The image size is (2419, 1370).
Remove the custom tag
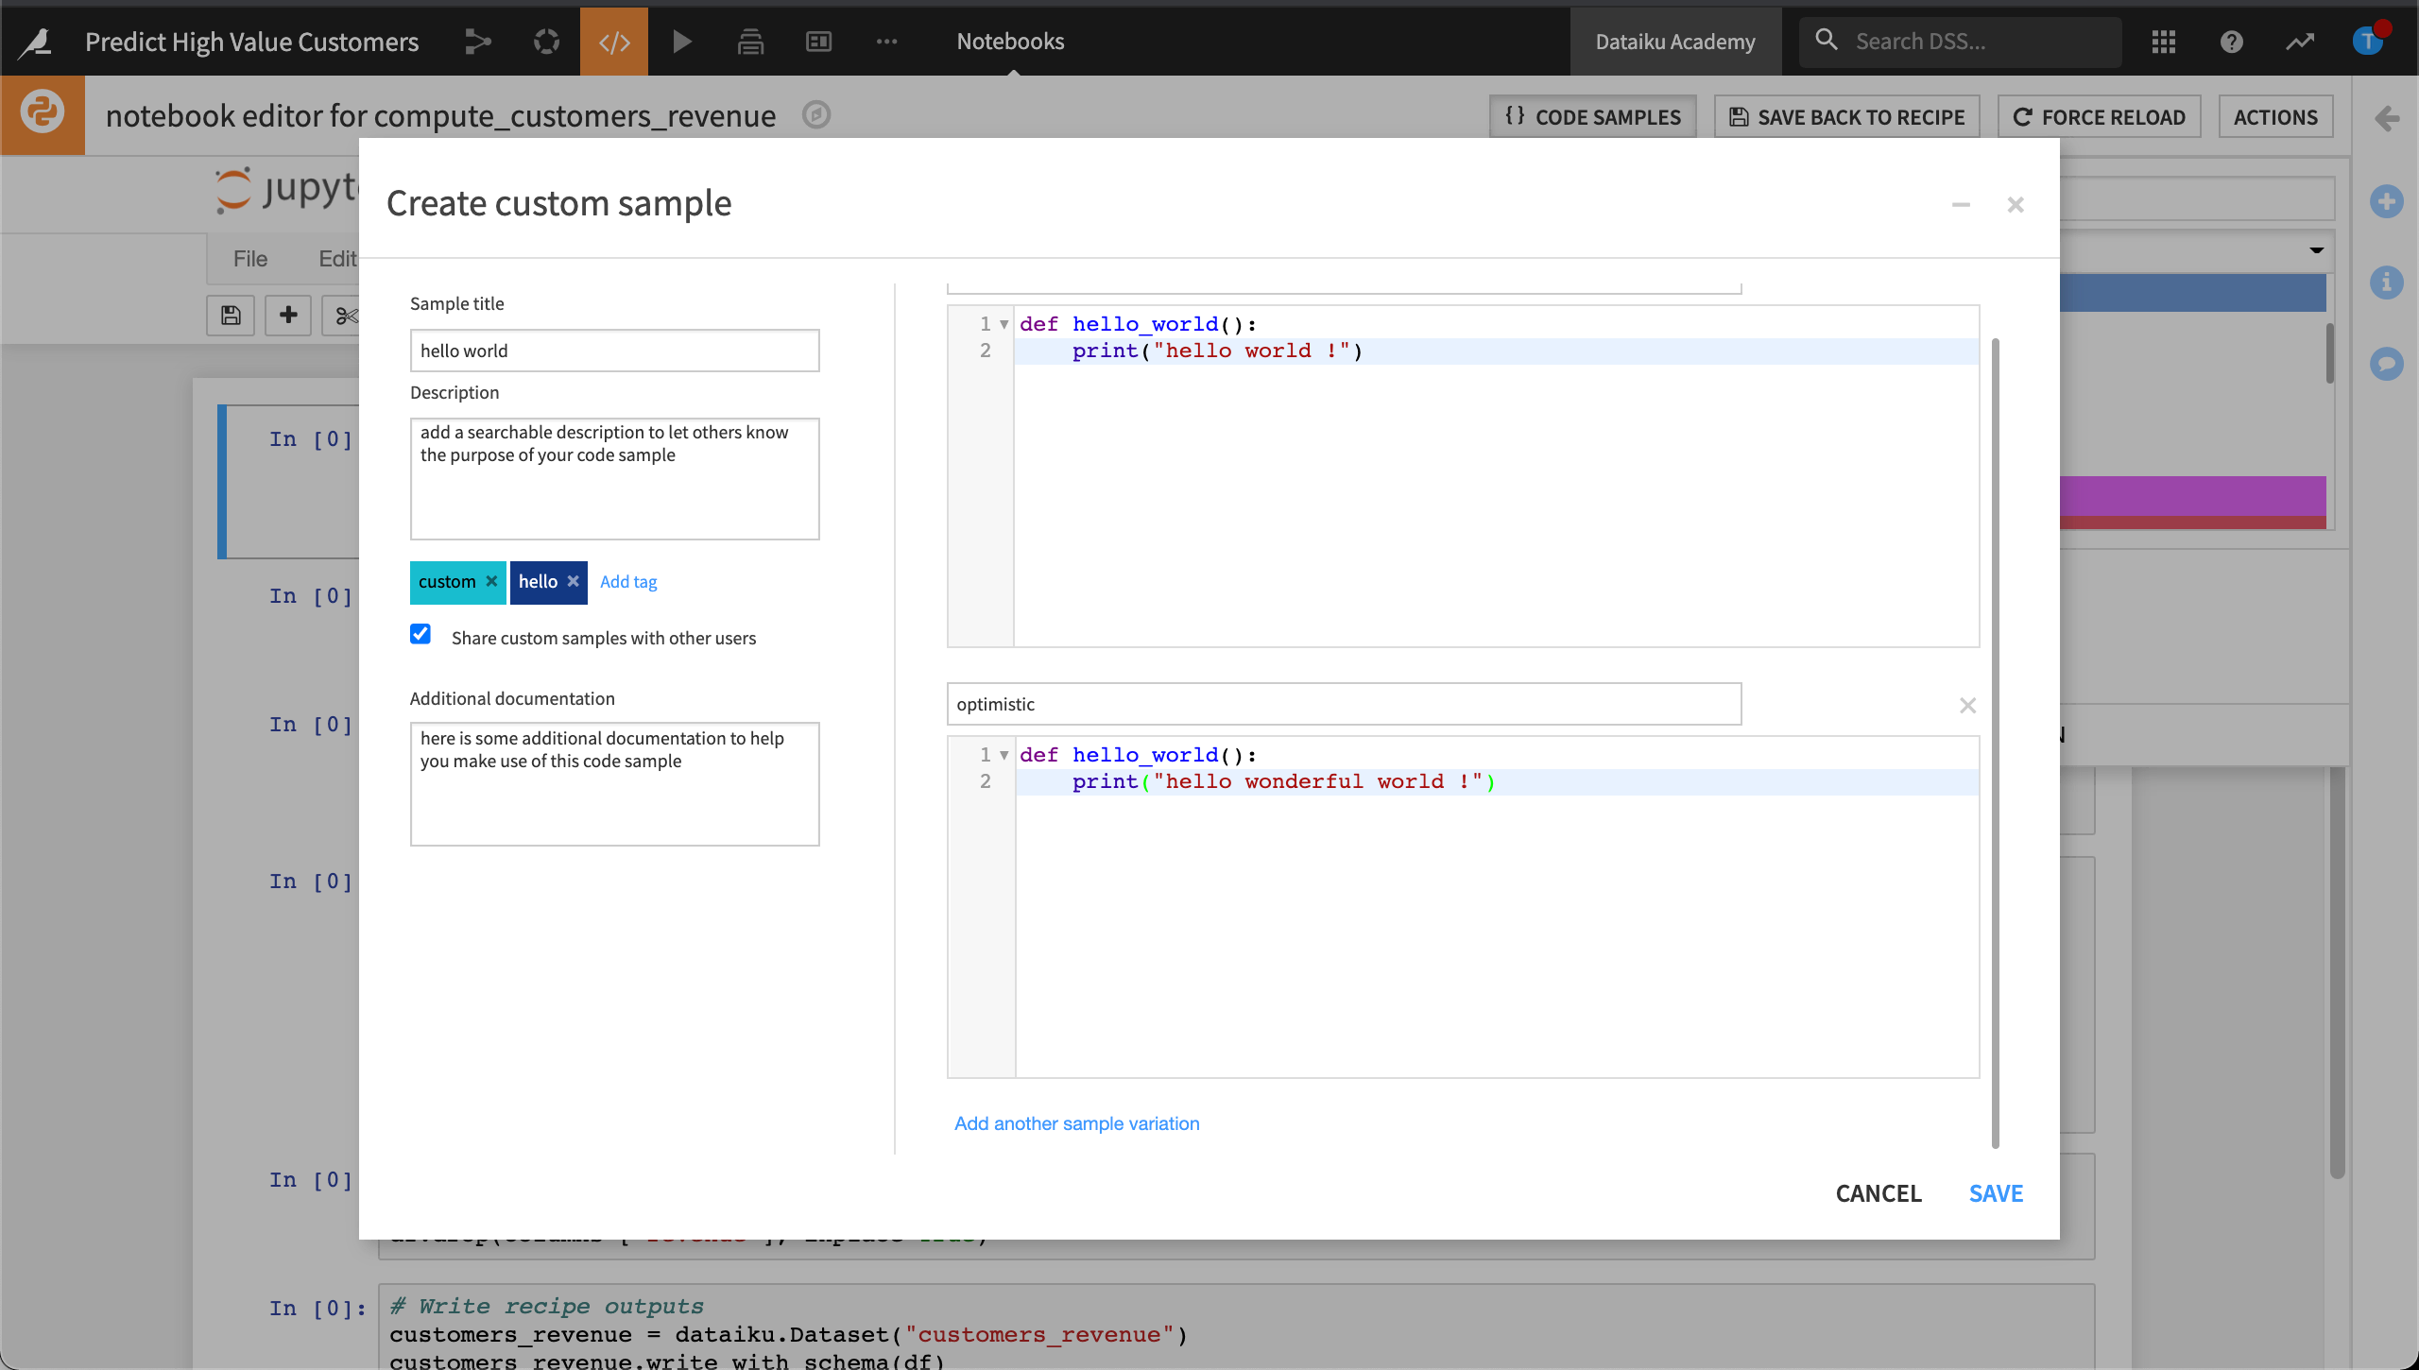pos(491,579)
